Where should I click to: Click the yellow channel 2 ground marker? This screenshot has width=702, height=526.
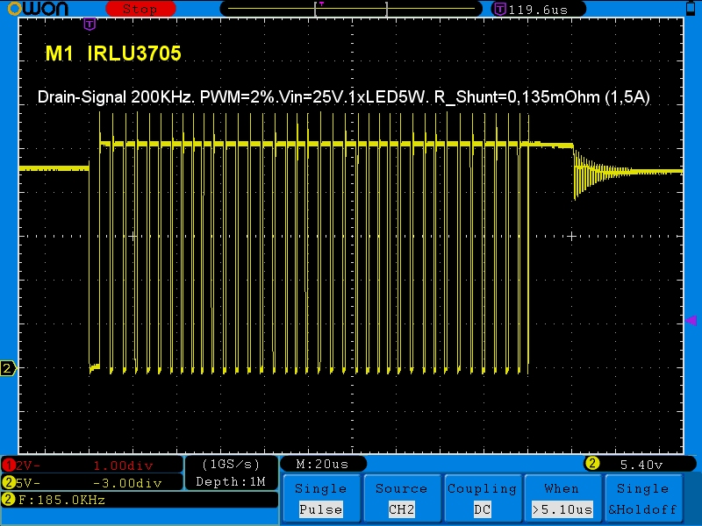click(x=8, y=368)
